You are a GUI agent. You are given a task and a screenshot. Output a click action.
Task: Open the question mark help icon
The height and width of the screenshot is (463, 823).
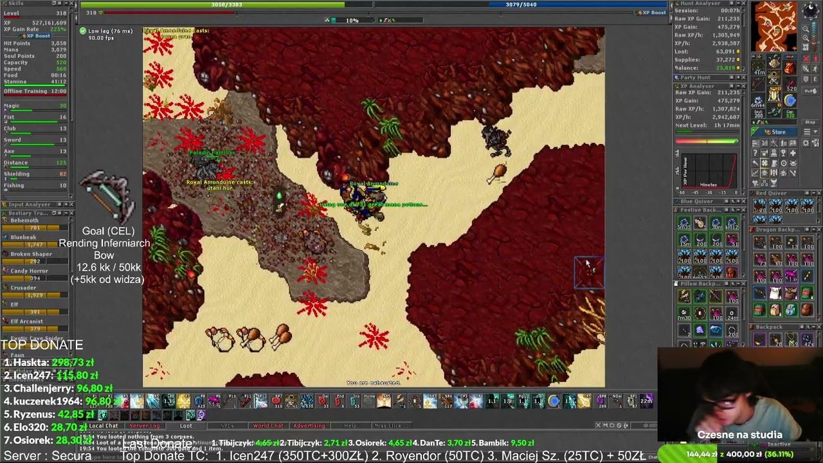[755, 153]
